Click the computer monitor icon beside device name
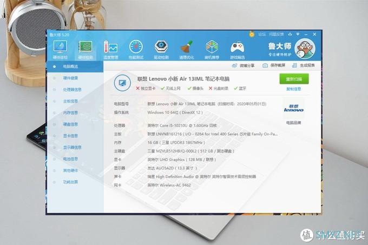This screenshot has width=368, height=245. pyautogui.click(x=122, y=83)
